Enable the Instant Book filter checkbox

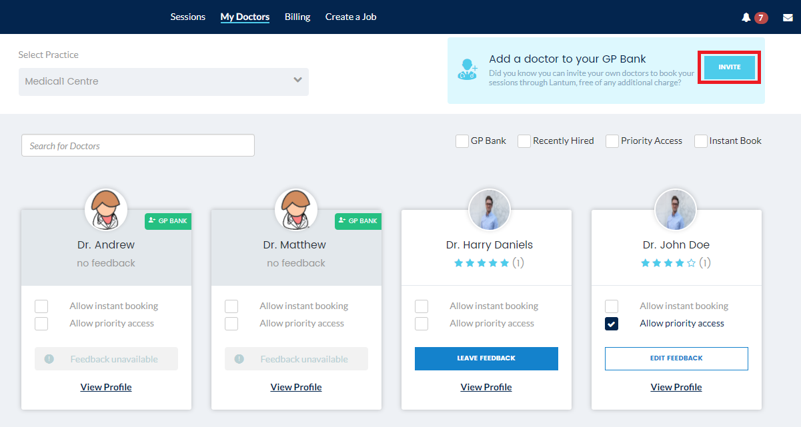(701, 141)
